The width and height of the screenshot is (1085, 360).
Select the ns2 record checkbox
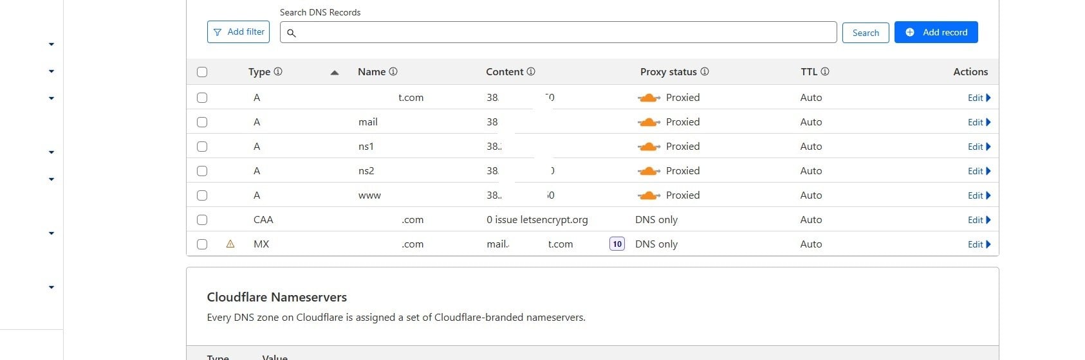click(x=202, y=171)
